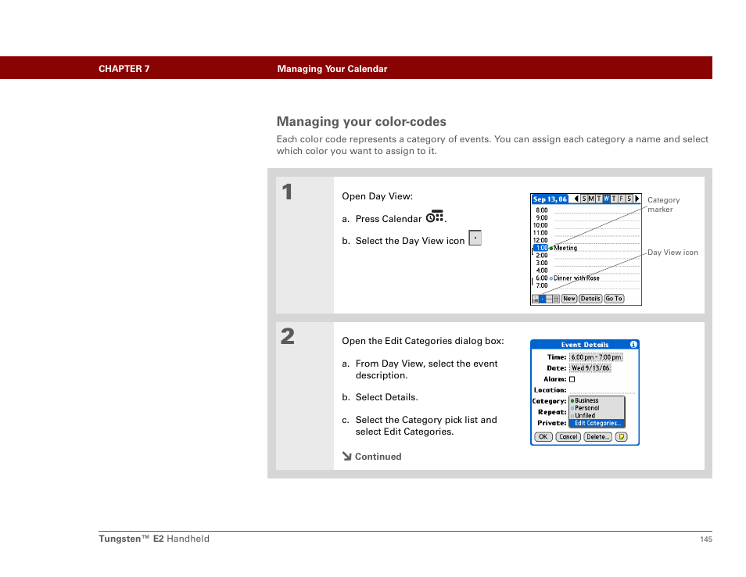
Task: Select the Meeting event description
Action: tap(565, 248)
